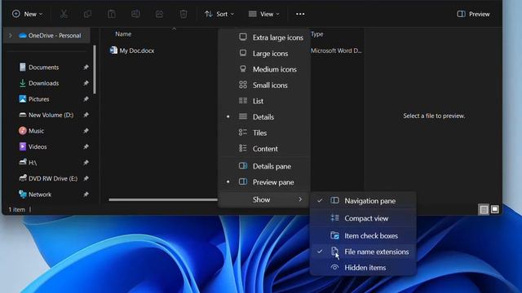Screen dimensions: 522x293
Task: Toggle the Preview pane option in View menu
Action: (264, 182)
